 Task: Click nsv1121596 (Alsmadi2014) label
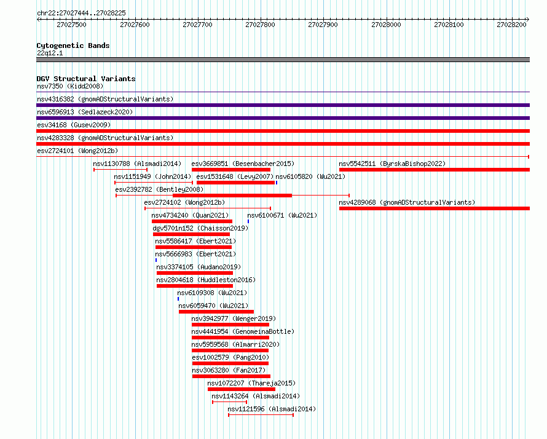point(272,409)
